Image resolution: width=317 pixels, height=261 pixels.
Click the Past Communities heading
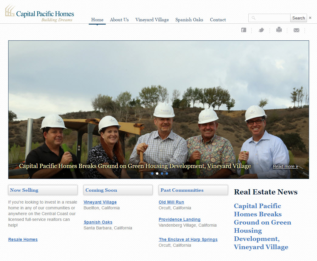[x=182, y=190]
